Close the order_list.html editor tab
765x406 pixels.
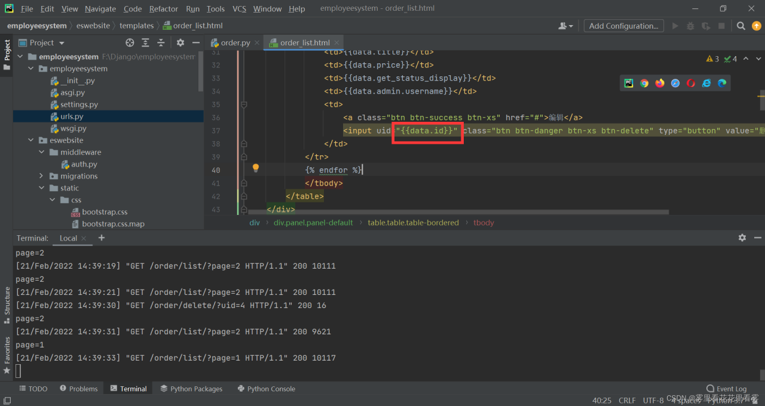pos(336,42)
